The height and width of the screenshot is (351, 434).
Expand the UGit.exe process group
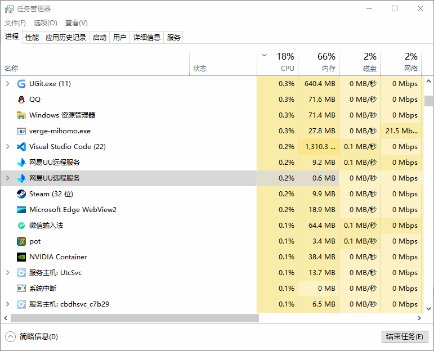click(x=7, y=84)
